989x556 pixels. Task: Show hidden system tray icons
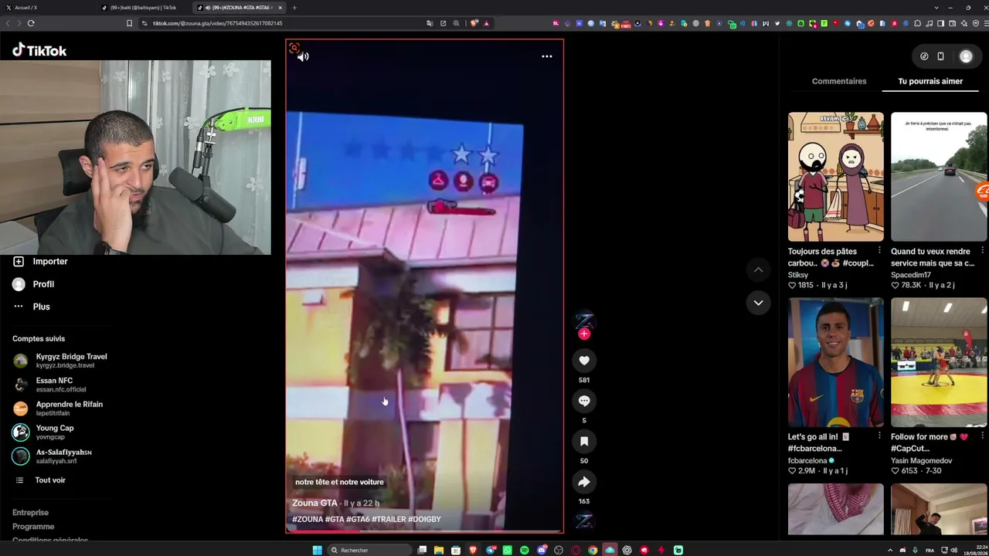pos(890,550)
